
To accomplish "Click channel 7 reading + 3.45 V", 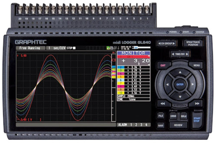I will tap(134, 83).
